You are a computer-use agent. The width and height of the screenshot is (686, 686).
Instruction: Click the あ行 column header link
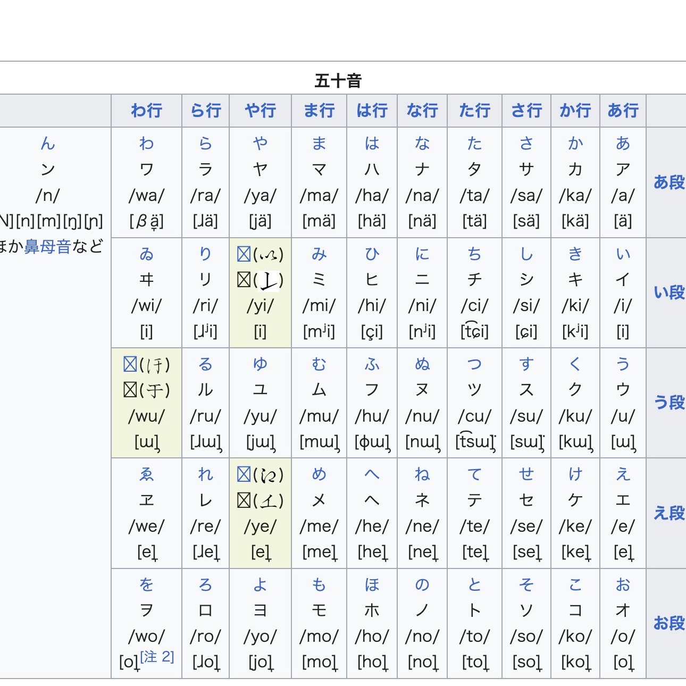tap(623, 111)
